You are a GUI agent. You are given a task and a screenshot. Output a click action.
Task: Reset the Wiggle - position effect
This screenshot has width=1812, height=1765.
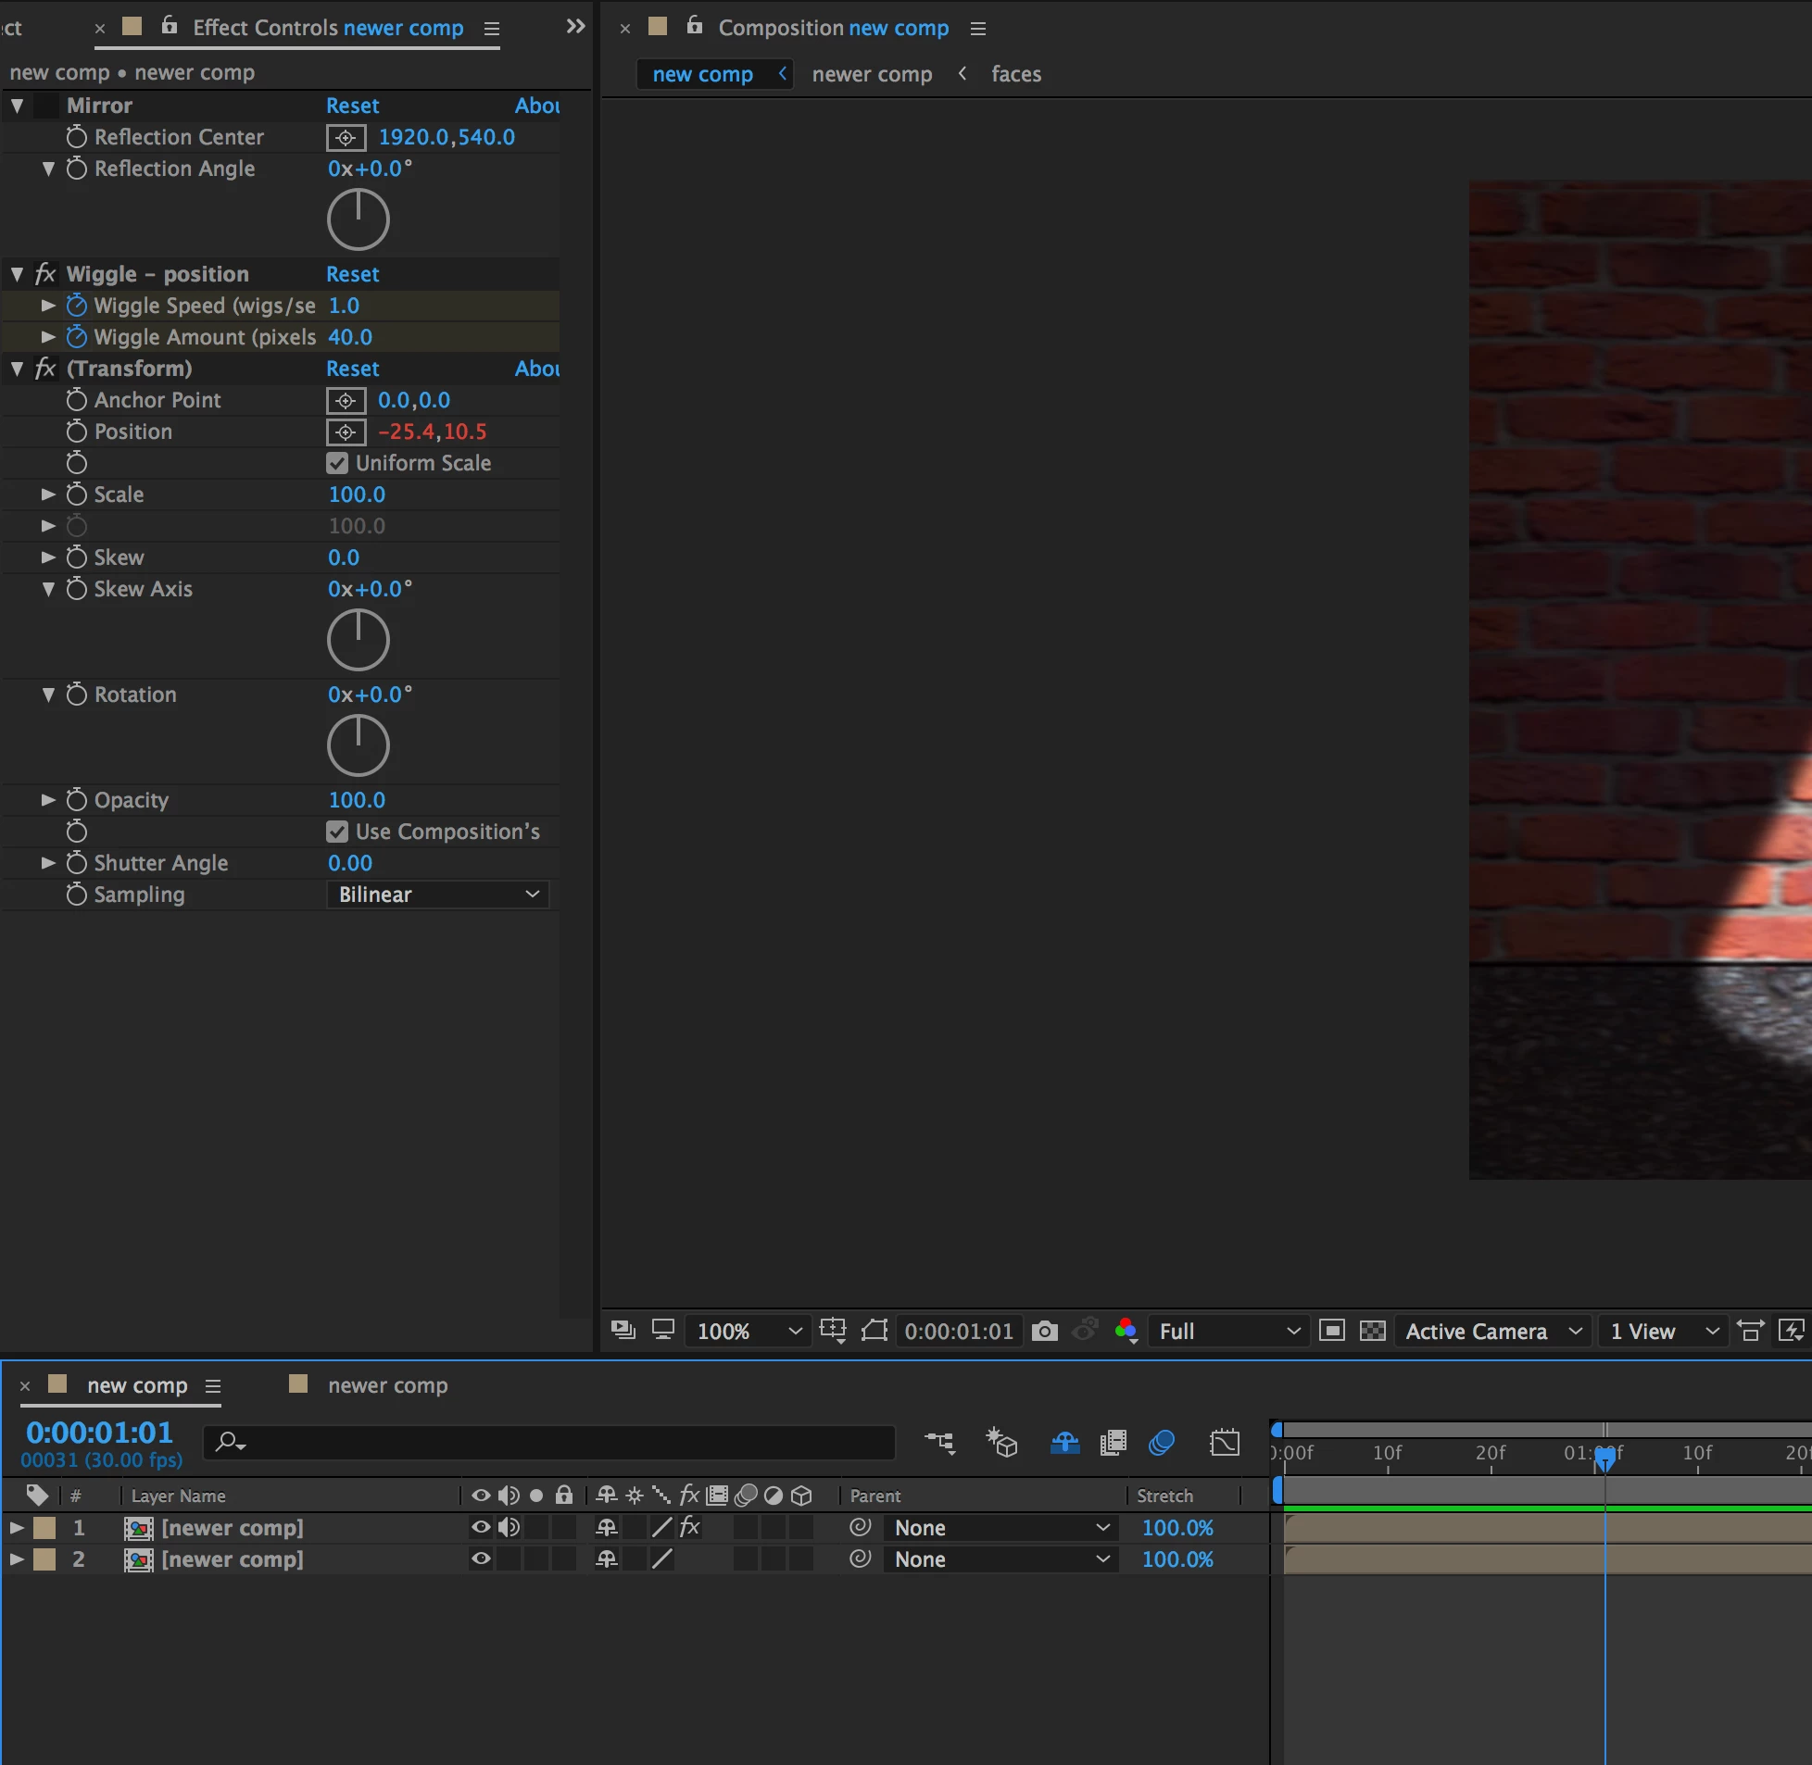pyautogui.click(x=352, y=274)
